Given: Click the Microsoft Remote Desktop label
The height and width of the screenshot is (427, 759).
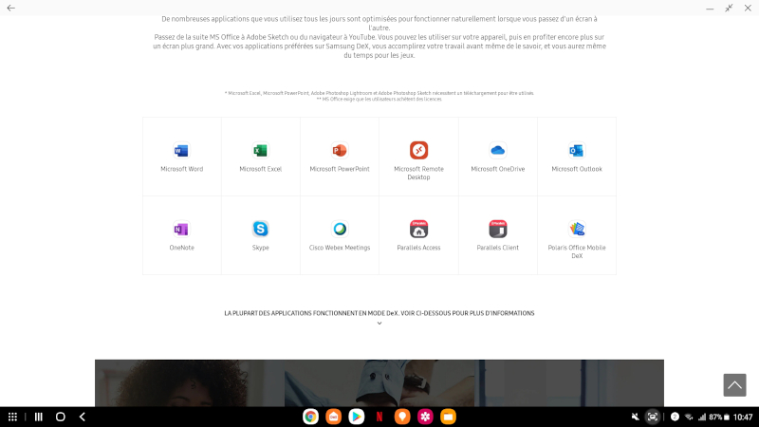Looking at the screenshot, I should coord(418,173).
